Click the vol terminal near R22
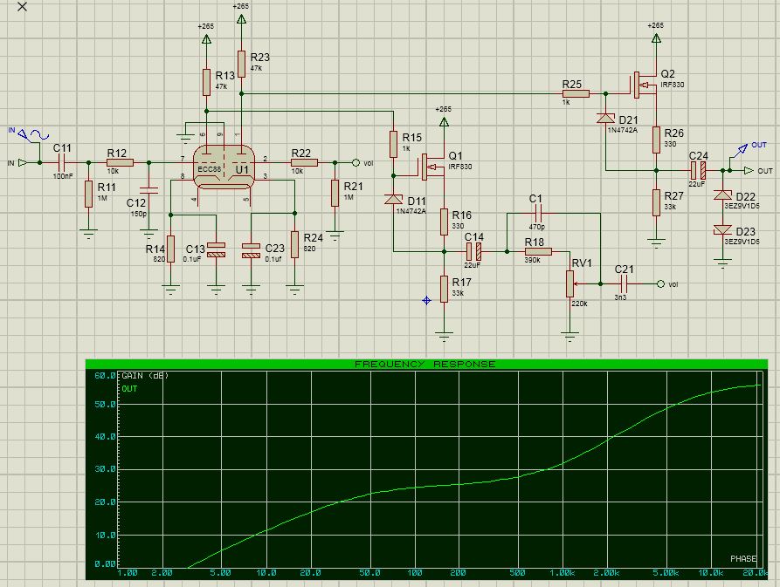Screen dimensions: 780x587 355,162
